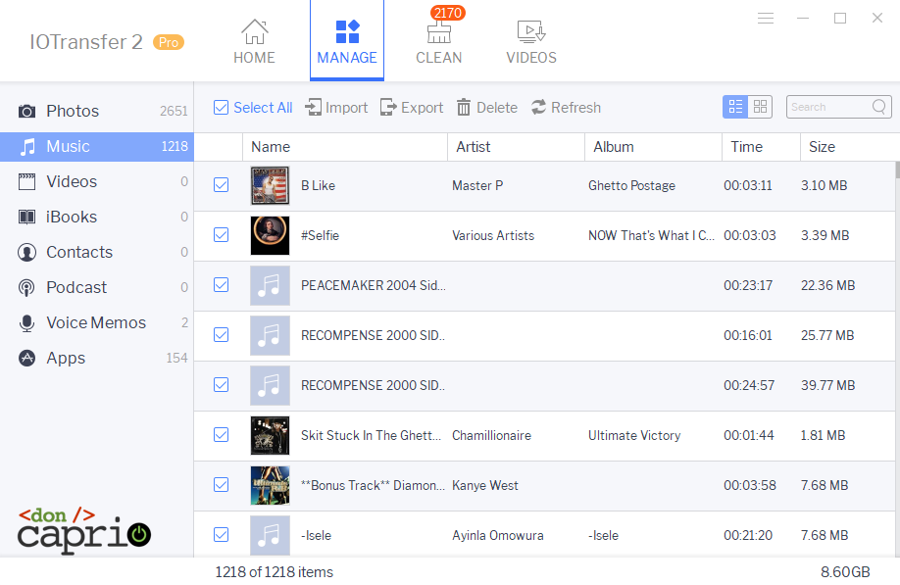
Task: Click the Pro badge
Action: tap(169, 42)
